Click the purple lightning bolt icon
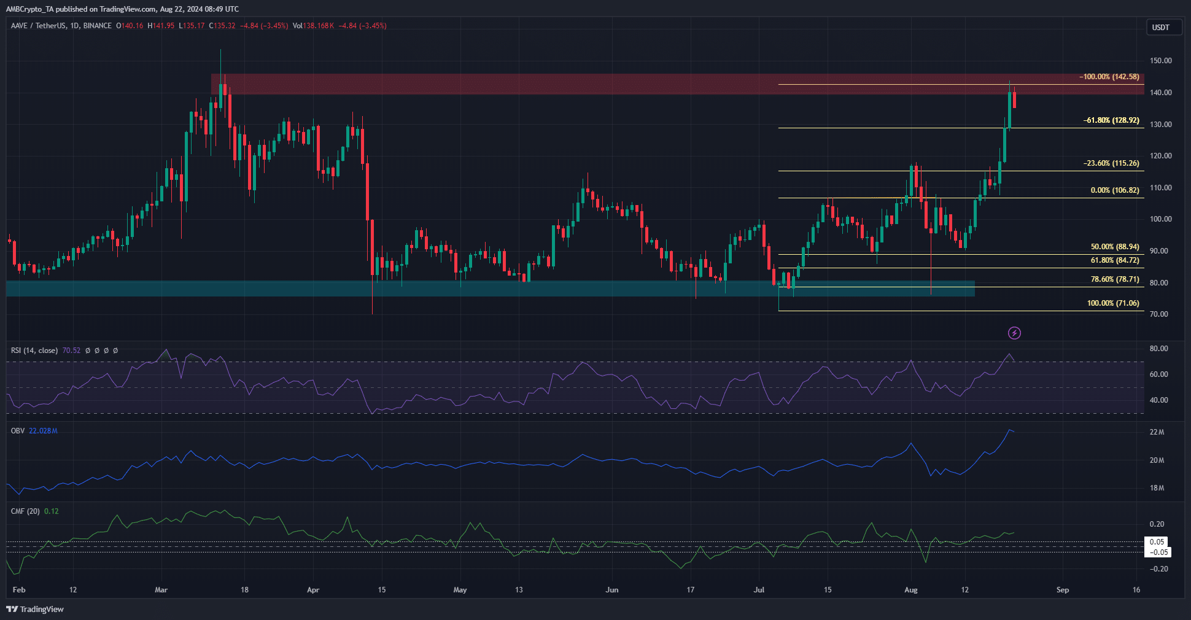The width and height of the screenshot is (1191, 620). (x=1014, y=333)
